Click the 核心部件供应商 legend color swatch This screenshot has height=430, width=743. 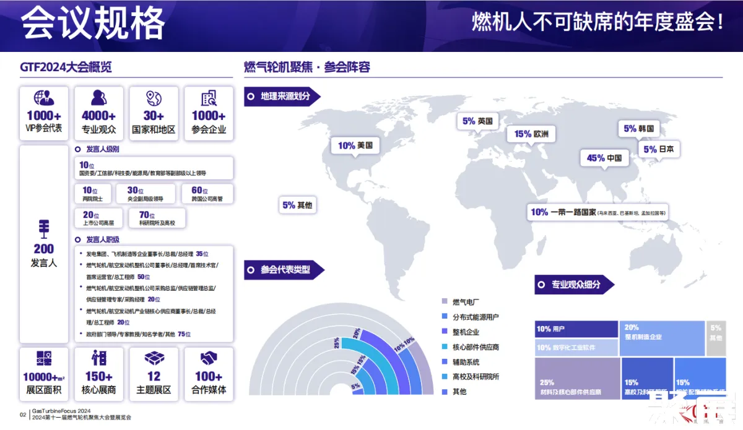(445, 347)
